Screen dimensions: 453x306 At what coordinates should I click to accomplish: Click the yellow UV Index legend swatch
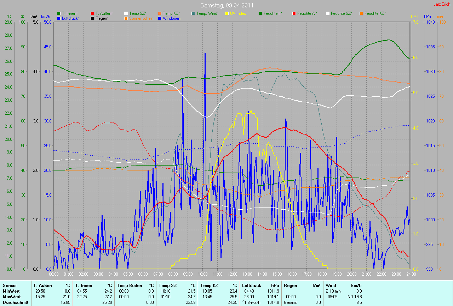click(x=227, y=13)
